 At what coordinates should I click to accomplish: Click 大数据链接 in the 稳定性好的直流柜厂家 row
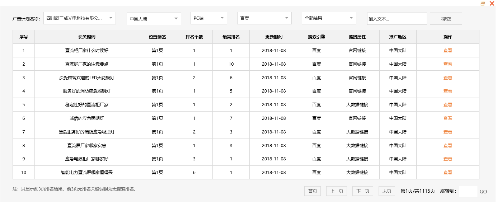point(357,105)
